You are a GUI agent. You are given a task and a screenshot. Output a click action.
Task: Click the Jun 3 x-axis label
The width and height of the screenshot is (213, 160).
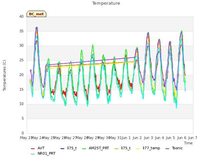[148, 138]
